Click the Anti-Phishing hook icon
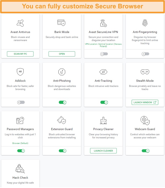 tap(62, 72)
